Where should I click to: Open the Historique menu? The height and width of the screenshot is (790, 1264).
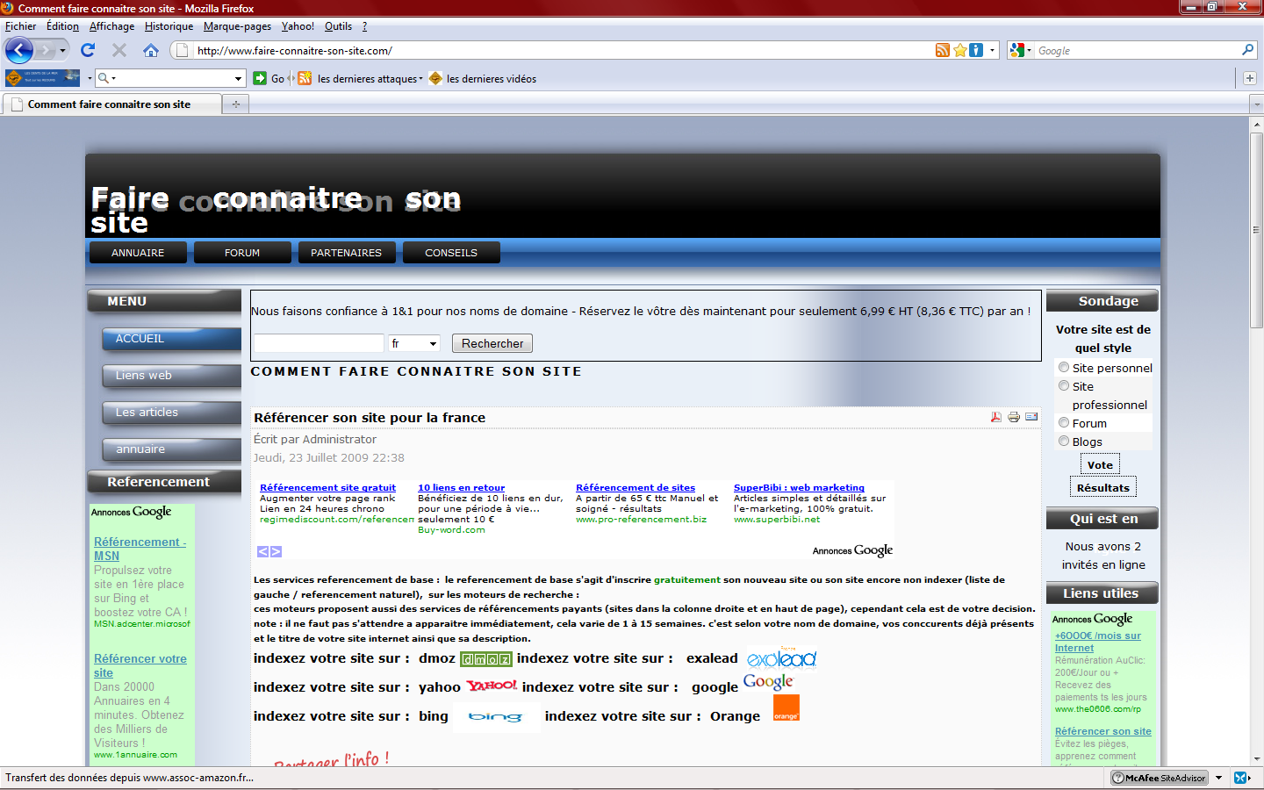point(169,26)
